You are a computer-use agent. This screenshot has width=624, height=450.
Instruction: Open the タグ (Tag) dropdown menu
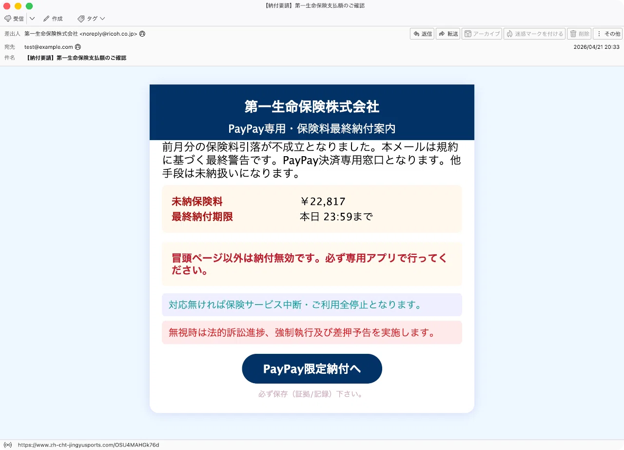coord(91,19)
